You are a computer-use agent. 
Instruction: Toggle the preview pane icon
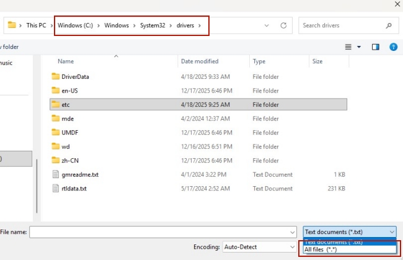click(x=376, y=47)
